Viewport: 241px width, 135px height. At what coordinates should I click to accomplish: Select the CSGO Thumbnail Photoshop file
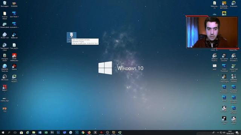point(224,68)
